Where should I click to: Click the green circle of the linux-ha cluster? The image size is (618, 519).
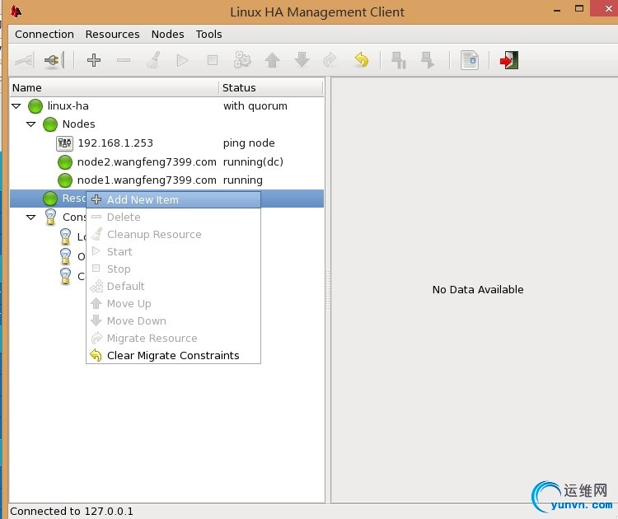35,106
